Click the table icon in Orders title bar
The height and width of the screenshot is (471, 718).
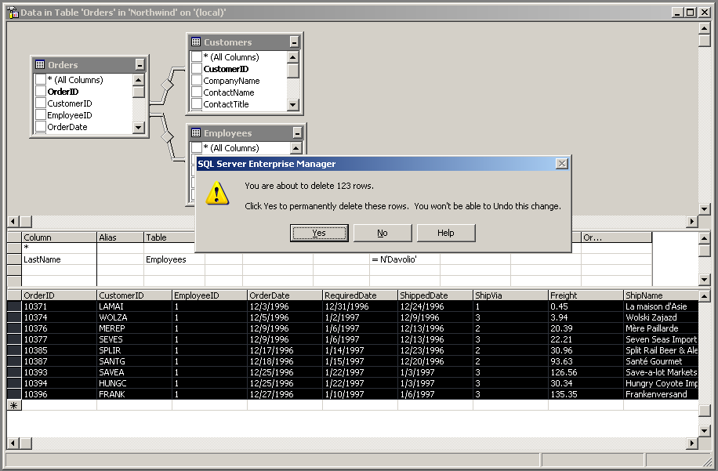[x=40, y=64]
